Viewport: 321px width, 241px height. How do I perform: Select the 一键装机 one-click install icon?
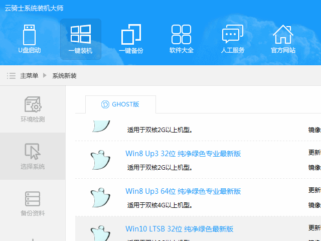[x=81, y=39]
